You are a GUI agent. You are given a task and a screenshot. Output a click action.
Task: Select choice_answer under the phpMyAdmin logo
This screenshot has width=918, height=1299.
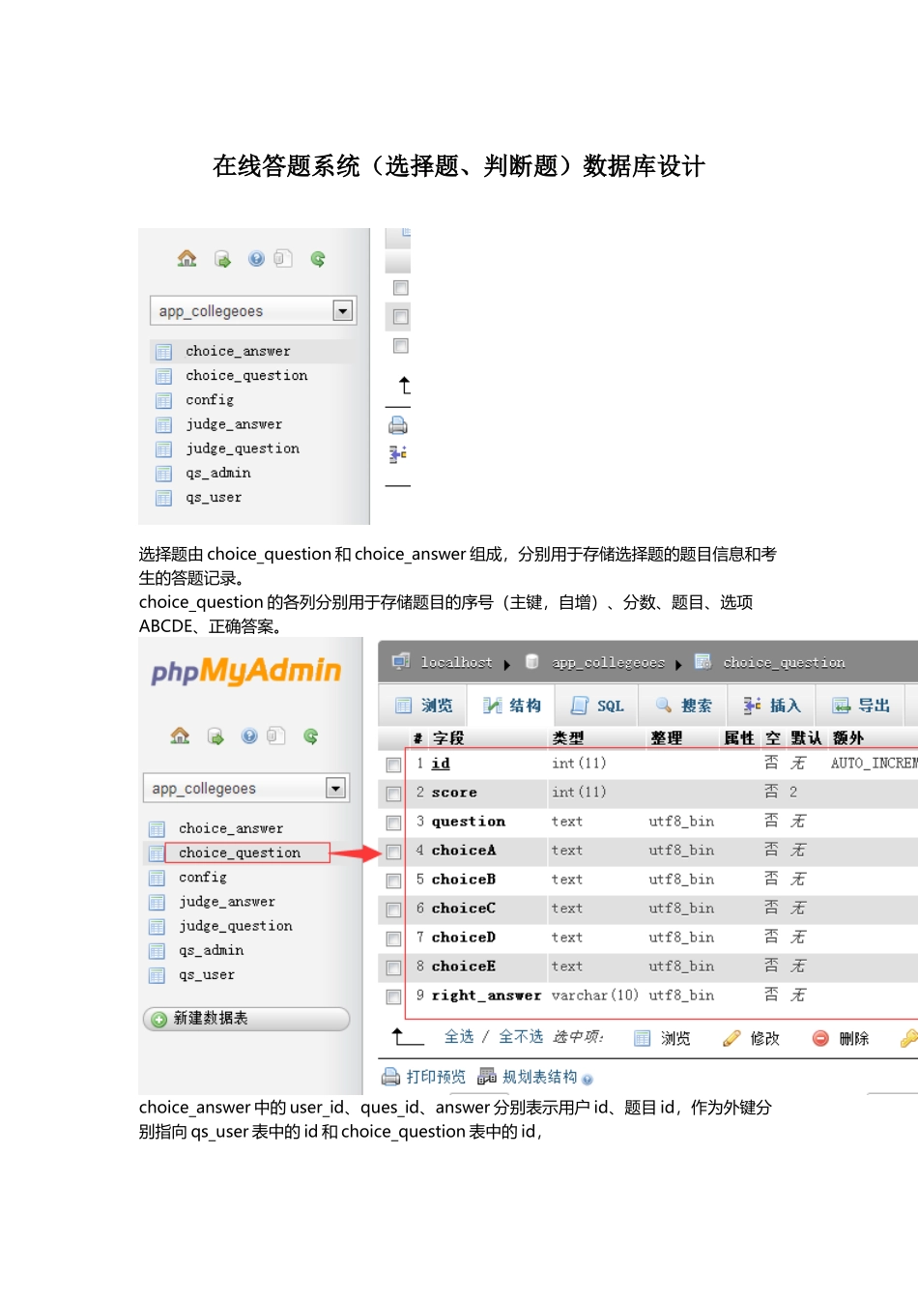tap(231, 829)
